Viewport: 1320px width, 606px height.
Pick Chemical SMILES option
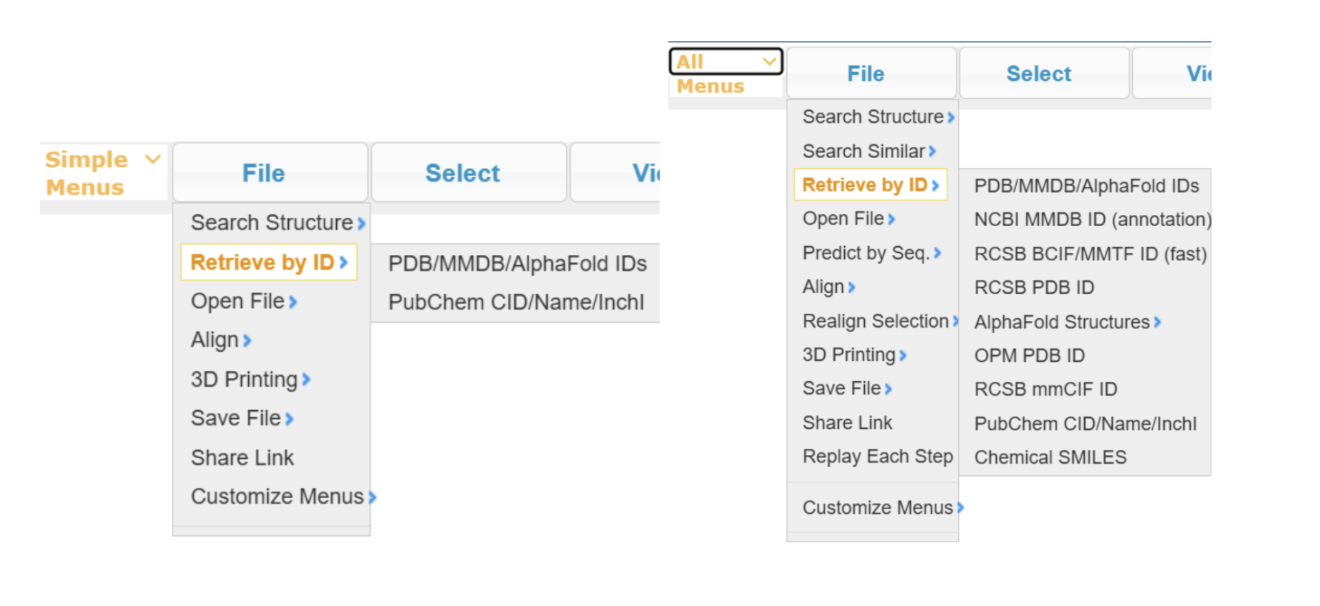(x=1050, y=458)
